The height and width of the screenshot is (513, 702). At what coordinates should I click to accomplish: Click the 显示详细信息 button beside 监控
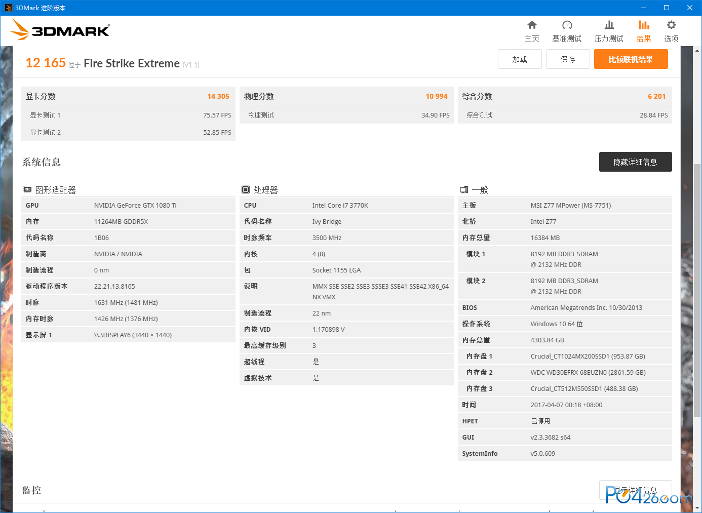635,490
